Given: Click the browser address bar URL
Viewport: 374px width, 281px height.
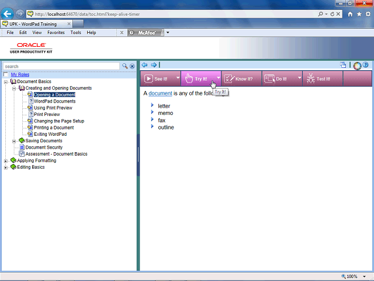Looking at the screenshot, I should point(87,14).
